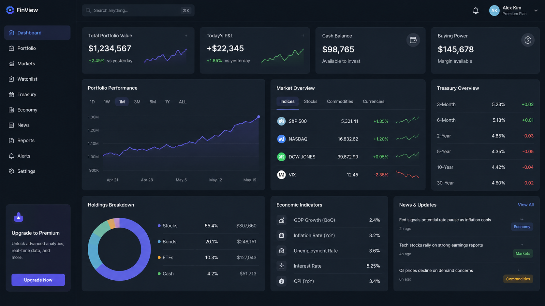Click the Unemployment Rate indicator icon
Image resolution: width=545 pixels, height=306 pixels.
click(x=281, y=251)
